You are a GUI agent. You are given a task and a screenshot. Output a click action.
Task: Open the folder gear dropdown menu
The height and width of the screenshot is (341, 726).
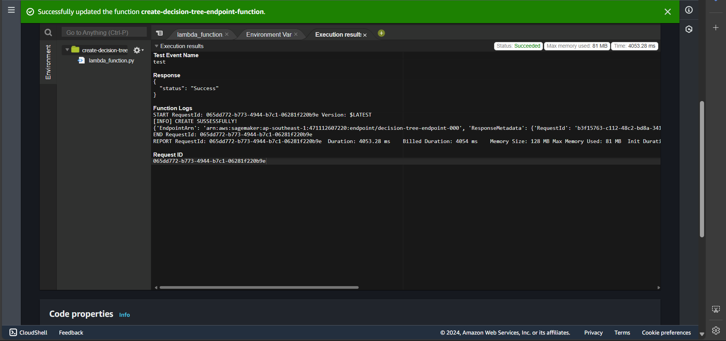click(138, 50)
